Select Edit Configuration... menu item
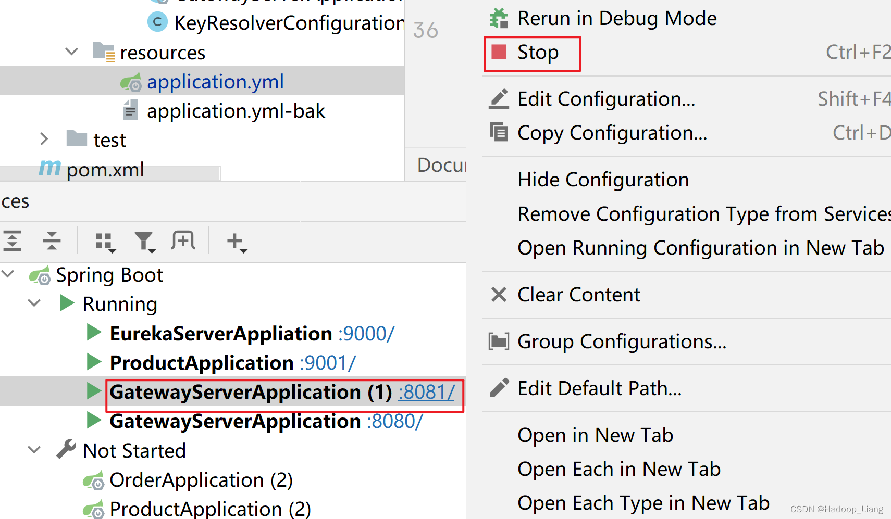Image resolution: width=891 pixels, height=519 pixels. [x=606, y=99]
